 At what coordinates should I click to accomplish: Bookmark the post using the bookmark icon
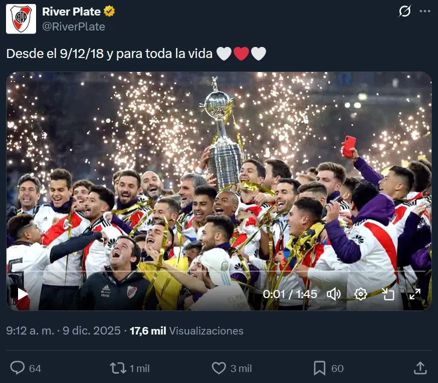tap(319, 368)
